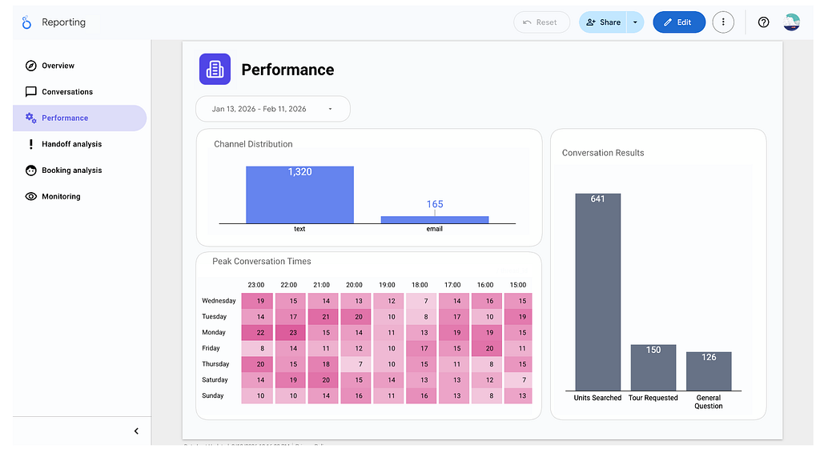Click the Tuesday 21:00 cell showing 21
The width and height of the screenshot is (820, 453).
[323, 317]
